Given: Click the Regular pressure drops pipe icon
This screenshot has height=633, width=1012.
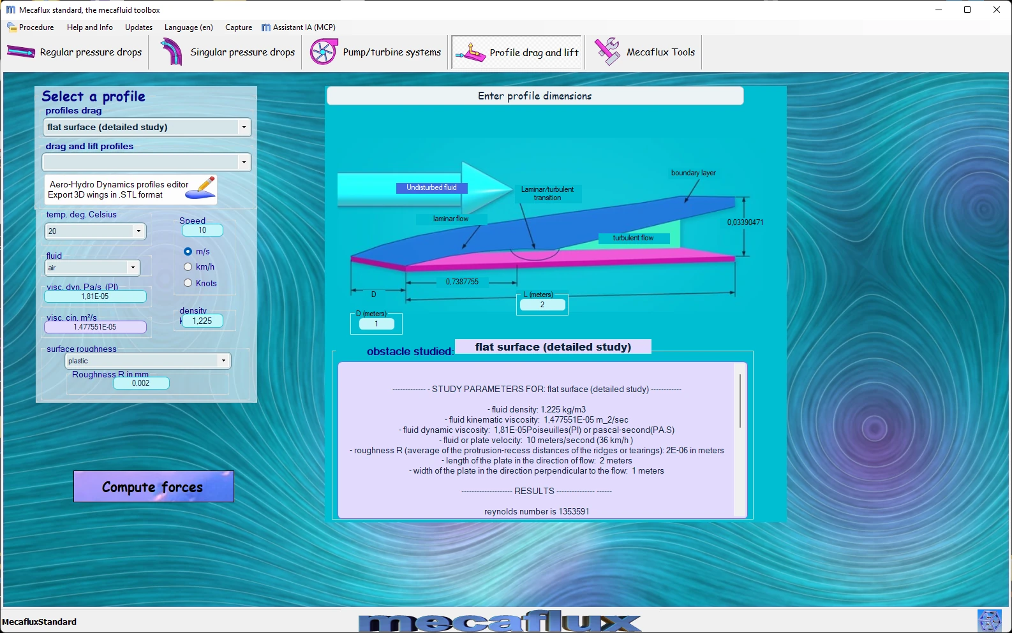Looking at the screenshot, I should tap(21, 52).
